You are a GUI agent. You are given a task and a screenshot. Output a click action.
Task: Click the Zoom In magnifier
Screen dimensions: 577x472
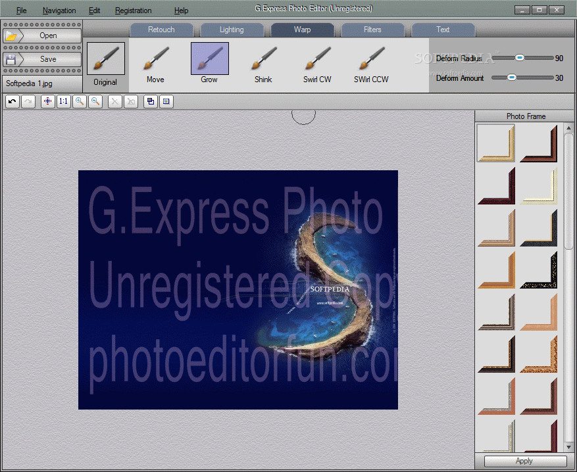80,101
